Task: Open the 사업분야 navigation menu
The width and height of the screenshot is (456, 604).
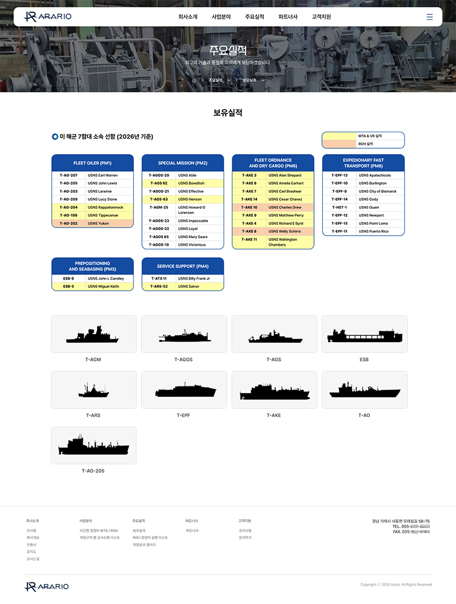Action: [221, 17]
